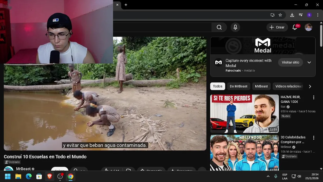Click the Nuevo badge on Ibai video
323x182 pixels.
[x=286, y=116]
